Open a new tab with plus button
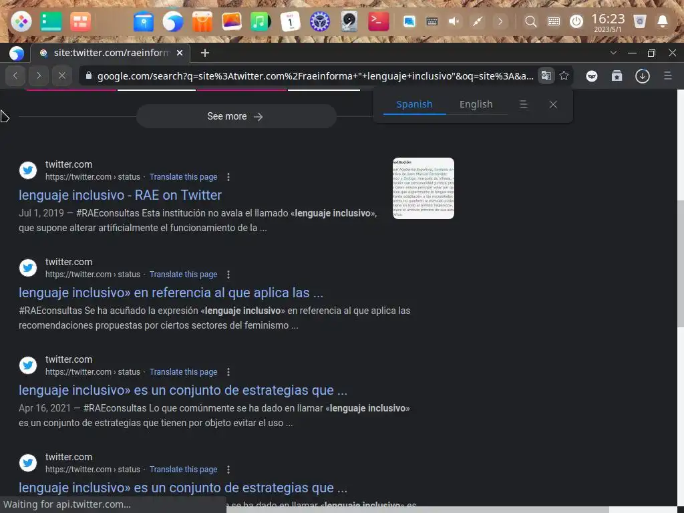 [204, 53]
